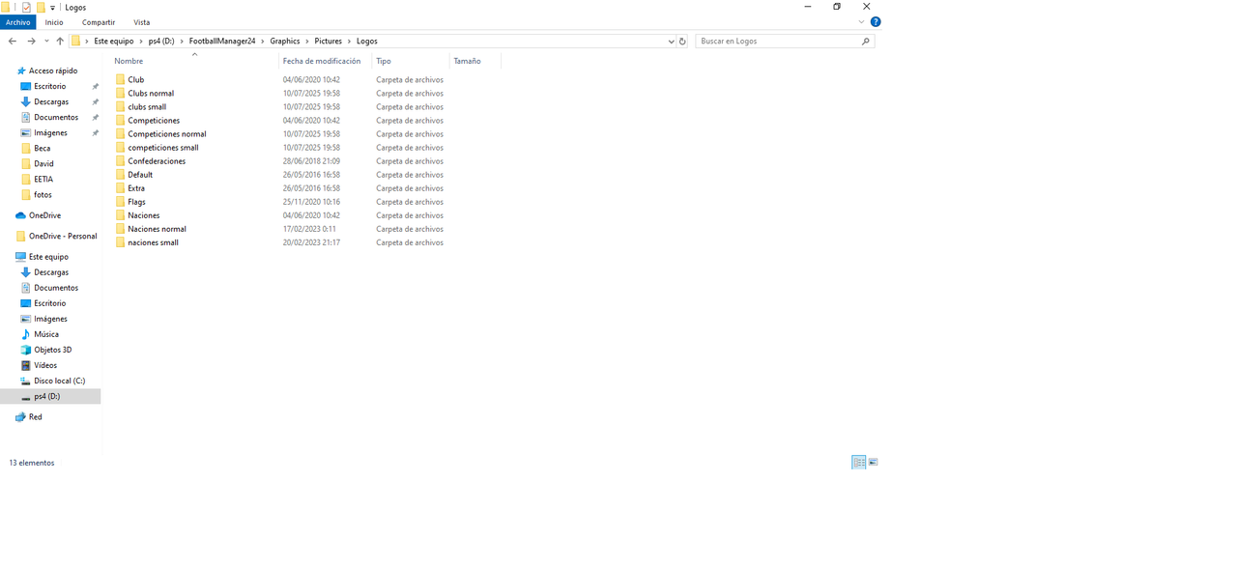Open the David quick access folder
This screenshot has height=566, width=1237.
coord(43,163)
